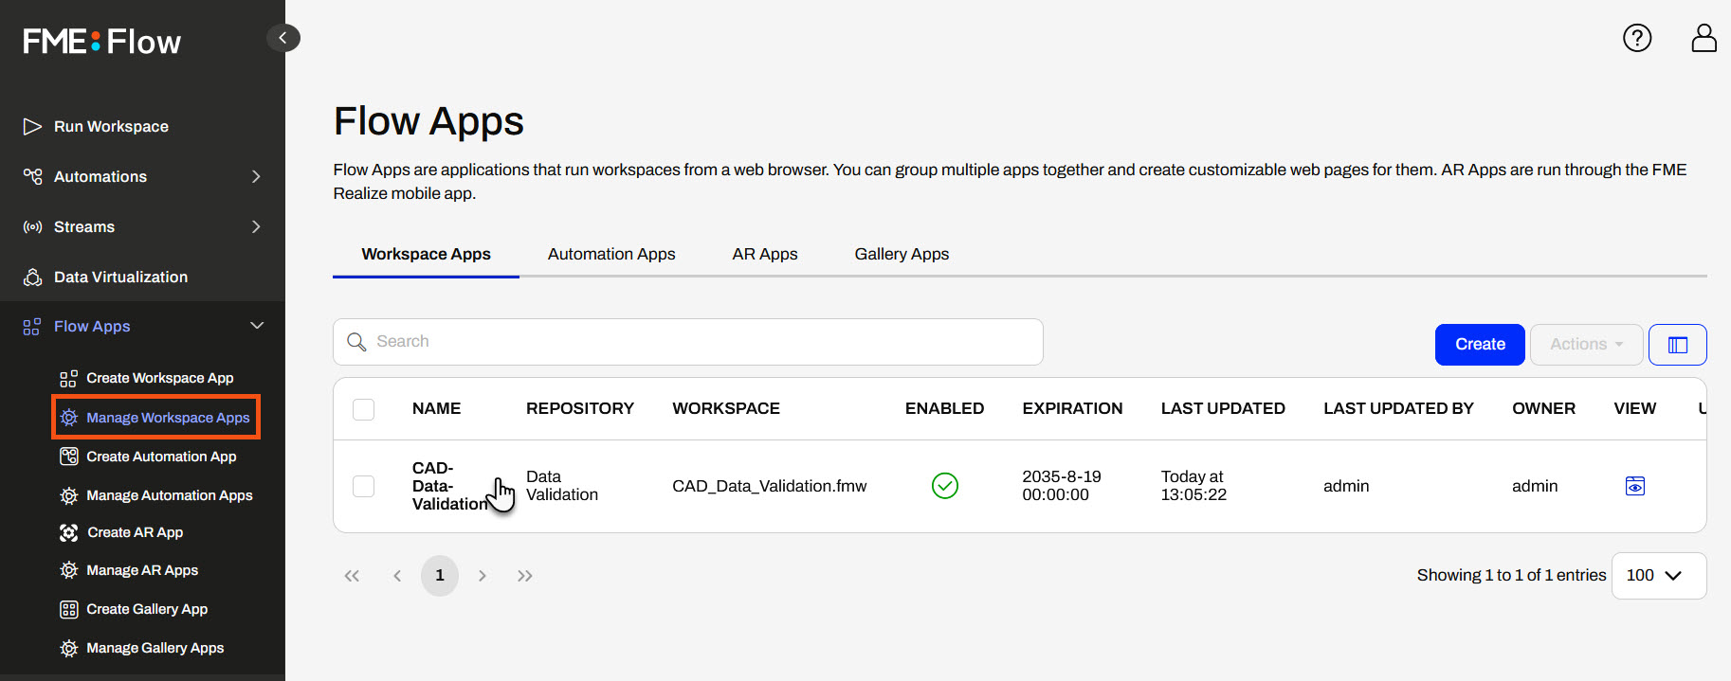Expand the Automations sidebar menu
1731x681 pixels.
[x=255, y=176]
